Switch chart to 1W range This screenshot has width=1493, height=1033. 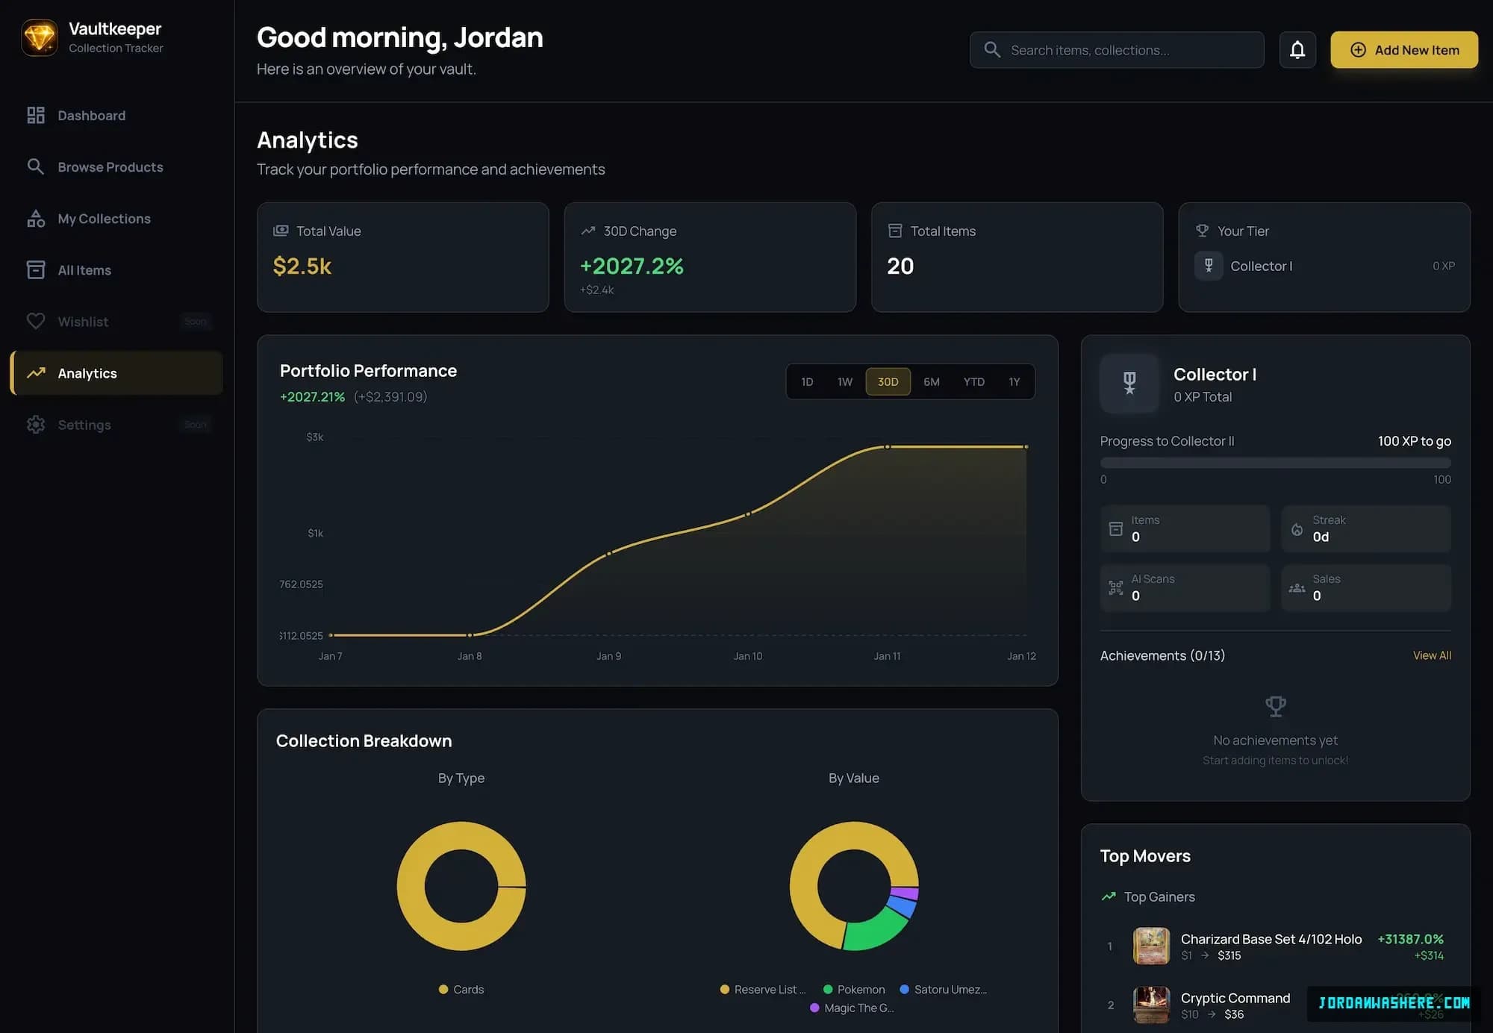(844, 381)
